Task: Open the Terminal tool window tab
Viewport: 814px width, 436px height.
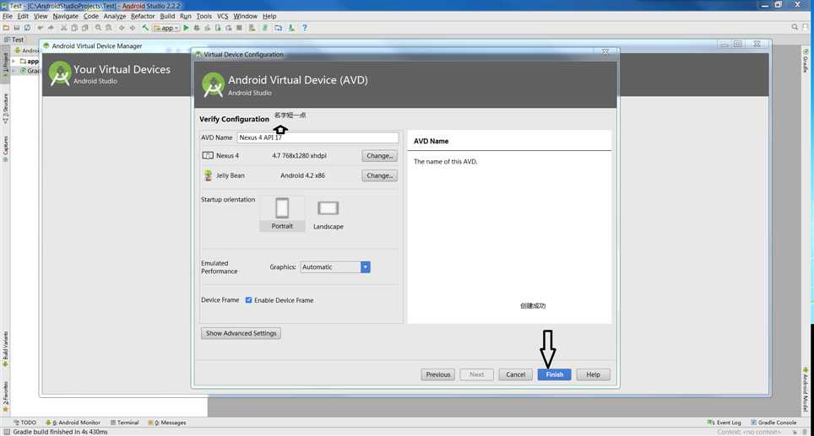Action: (125, 423)
